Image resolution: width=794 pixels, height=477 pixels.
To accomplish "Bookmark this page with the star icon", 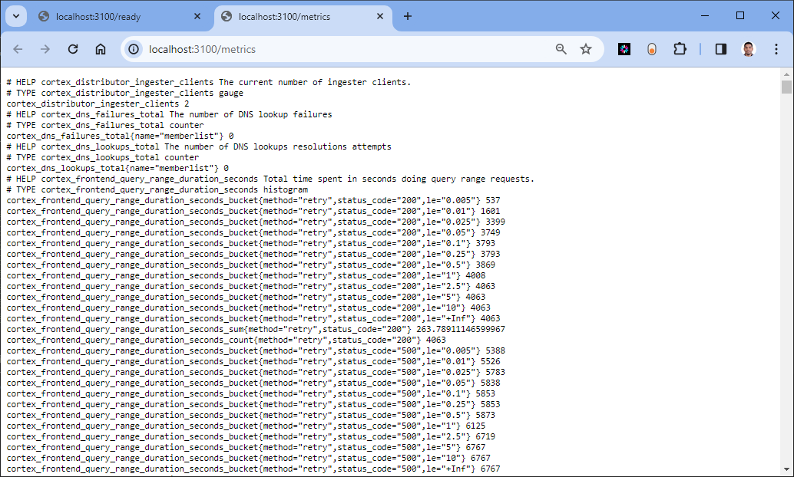I will (x=586, y=49).
